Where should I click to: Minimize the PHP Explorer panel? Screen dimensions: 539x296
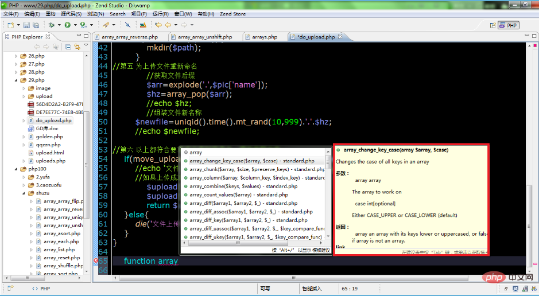(x=79, y=35)
